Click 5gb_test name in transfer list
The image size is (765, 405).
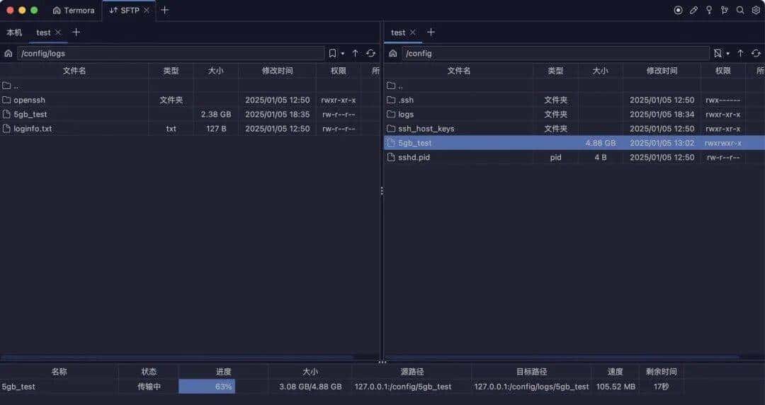point(18,387)
